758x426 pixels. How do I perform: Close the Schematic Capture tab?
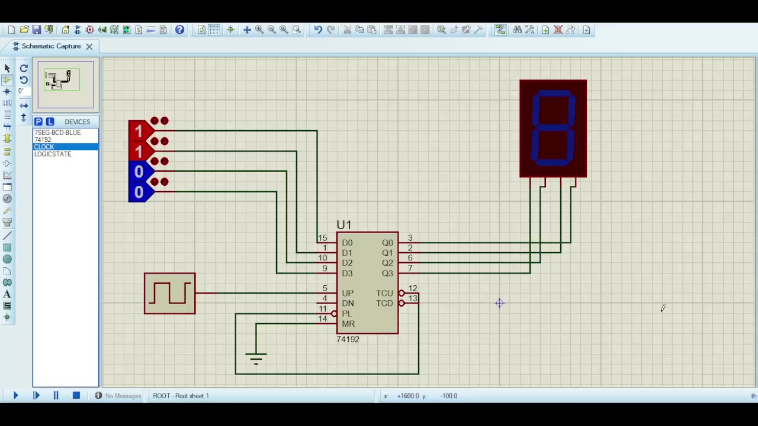(x=89, y=46)
